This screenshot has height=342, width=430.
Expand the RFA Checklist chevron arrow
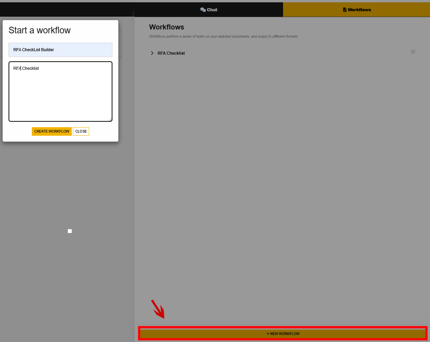(152, 53)
